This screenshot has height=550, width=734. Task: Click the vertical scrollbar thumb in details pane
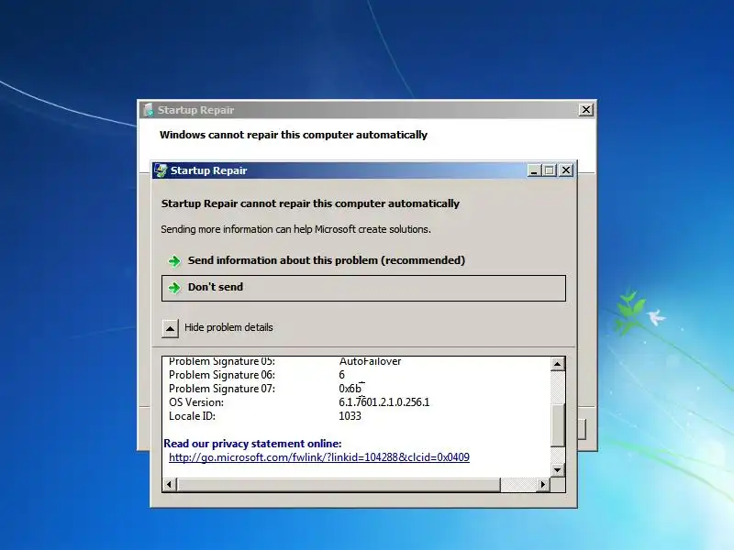click(x=557, y=424)
